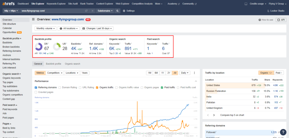Click www.flyingvgroup.com/ title link
289x138 pixels.
[68, 19]
